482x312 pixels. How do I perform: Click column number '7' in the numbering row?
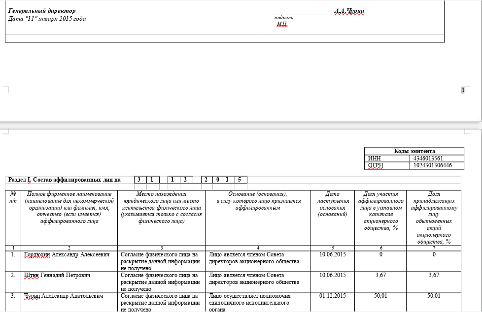(434, 248)
